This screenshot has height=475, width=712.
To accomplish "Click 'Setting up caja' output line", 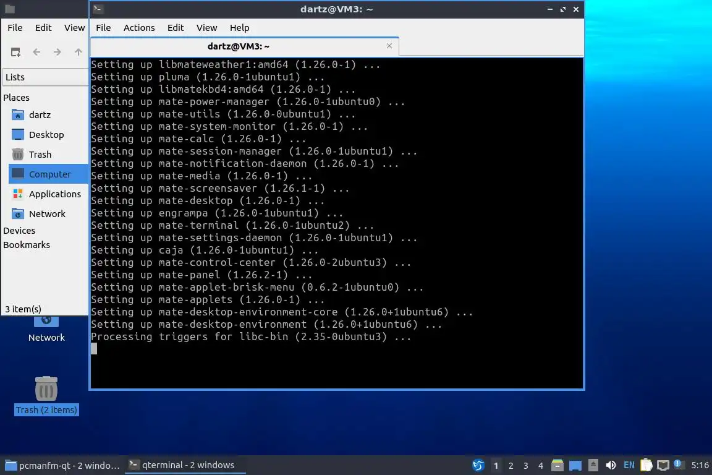I will [x=205, y=250].
